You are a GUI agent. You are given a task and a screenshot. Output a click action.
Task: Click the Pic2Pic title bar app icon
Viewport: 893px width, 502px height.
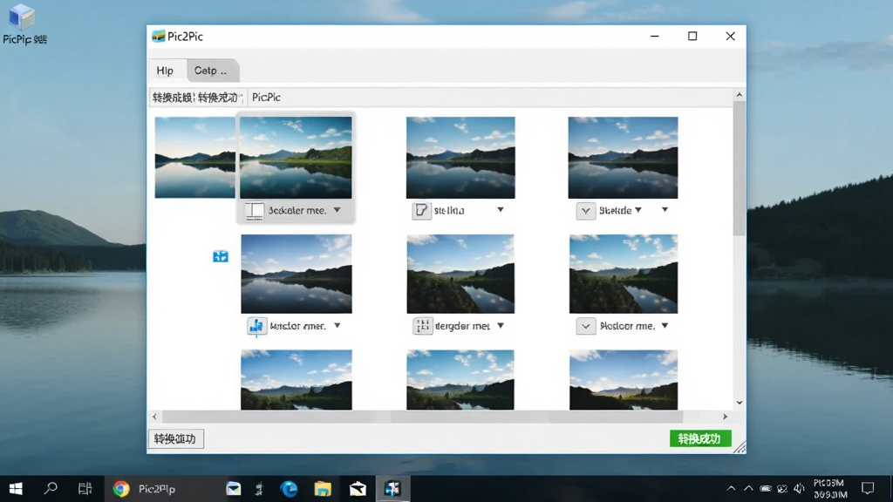(x=159, y=37)
